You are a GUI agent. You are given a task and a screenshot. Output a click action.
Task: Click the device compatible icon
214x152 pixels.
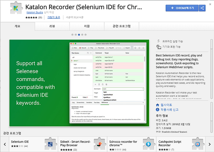(159, 47)
